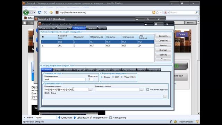Click the Импорт button
Image resolution: width=222 pixels, height=125 pixels.
click(163, 45)
